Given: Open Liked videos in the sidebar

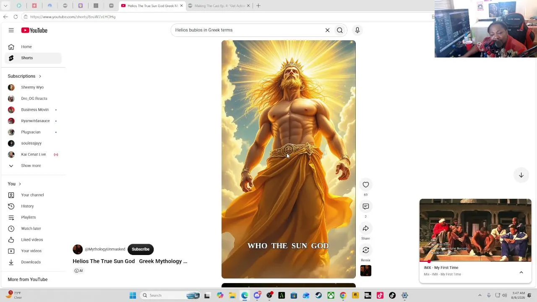Looking at the screenshot, I should click(34, 240).
